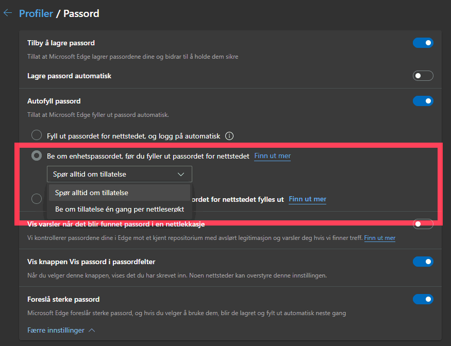Click info icon beside automatic login option
Image resolution: width=451 pixels, height=346 pixels.
[230, 136]
